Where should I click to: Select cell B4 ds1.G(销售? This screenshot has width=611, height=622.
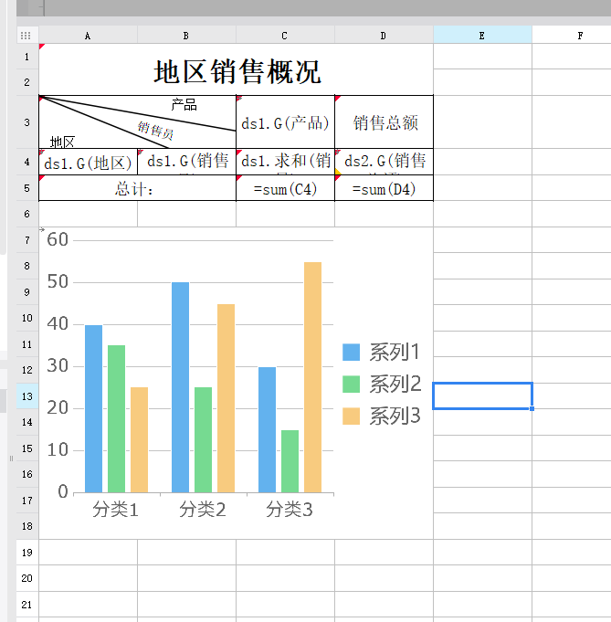(x=186, y=162)
